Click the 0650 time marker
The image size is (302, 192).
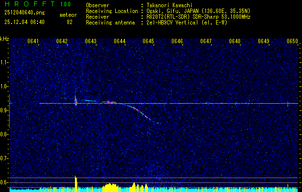pos(292,41)
